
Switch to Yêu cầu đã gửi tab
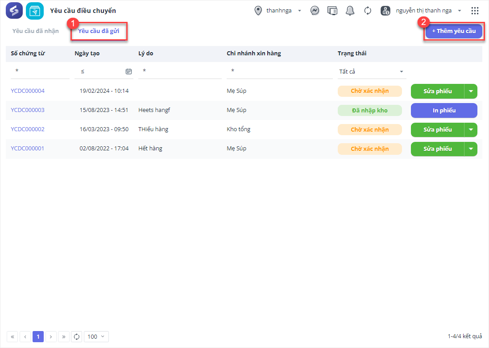[99, 31]
